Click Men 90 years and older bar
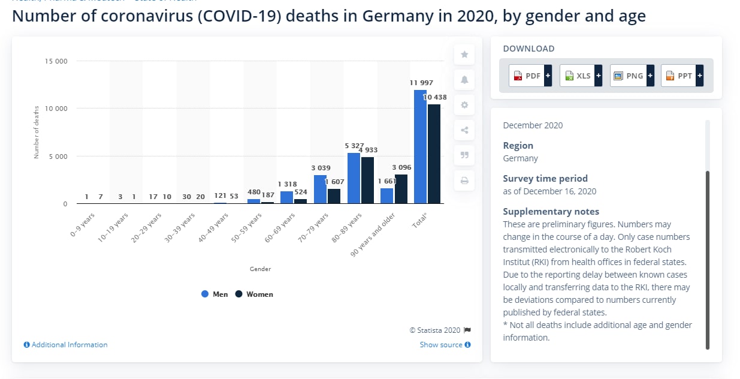This screenshot has height=379, width=740. [387, 196]
